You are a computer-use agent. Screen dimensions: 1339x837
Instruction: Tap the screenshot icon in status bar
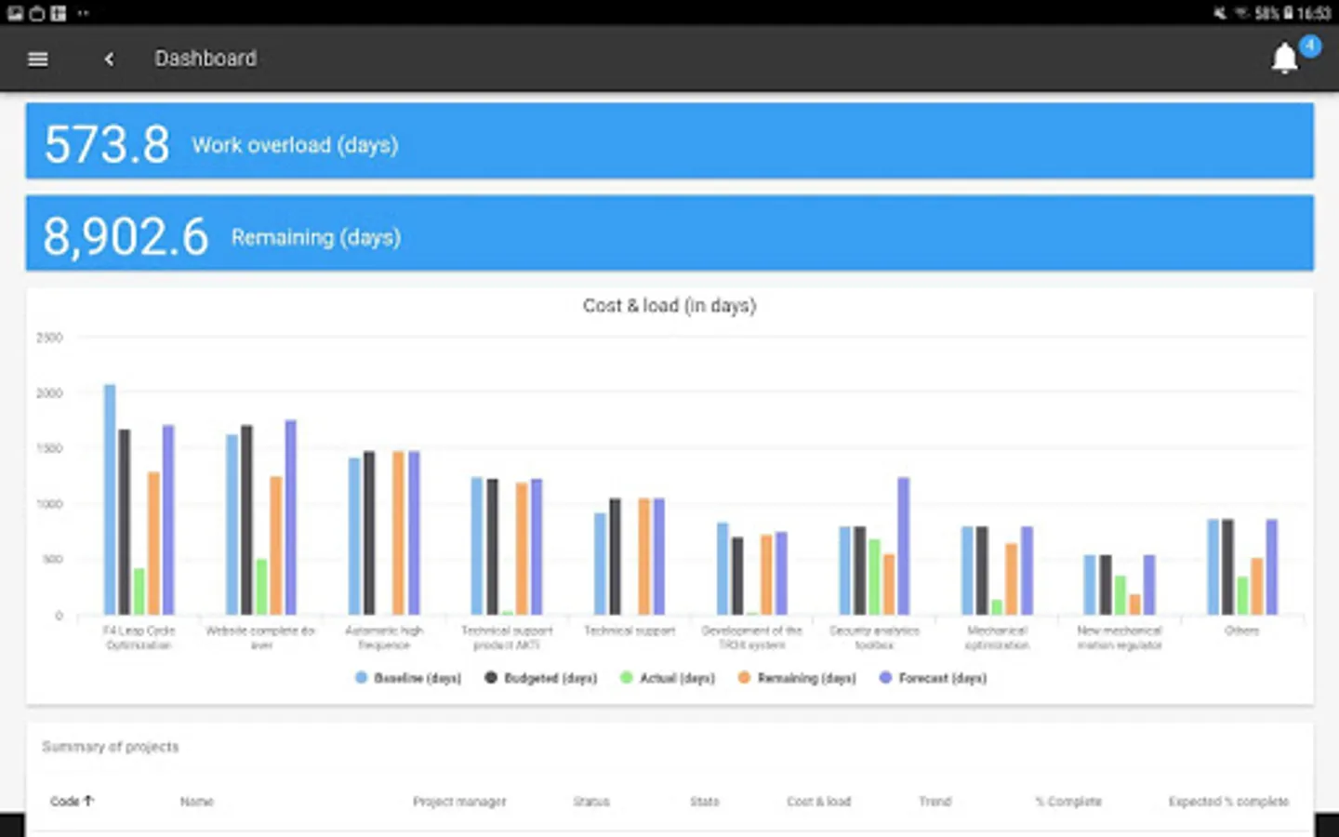[x=15, y=13]
